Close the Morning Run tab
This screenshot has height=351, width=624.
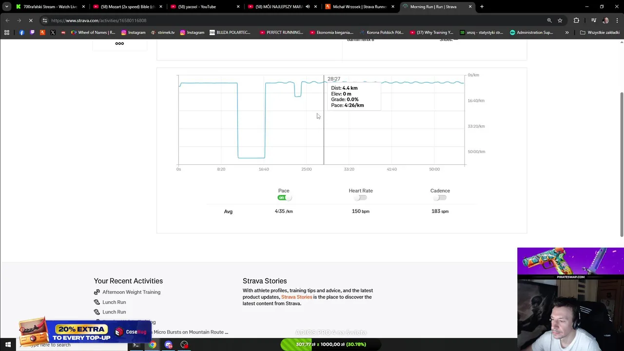click(470, 7)
